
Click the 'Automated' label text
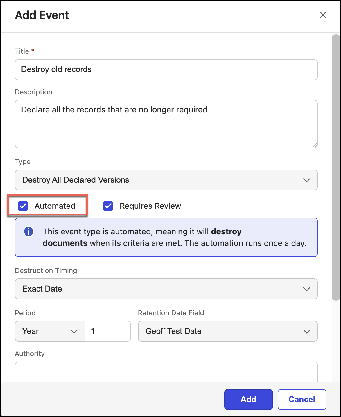[x=55, y=206]
